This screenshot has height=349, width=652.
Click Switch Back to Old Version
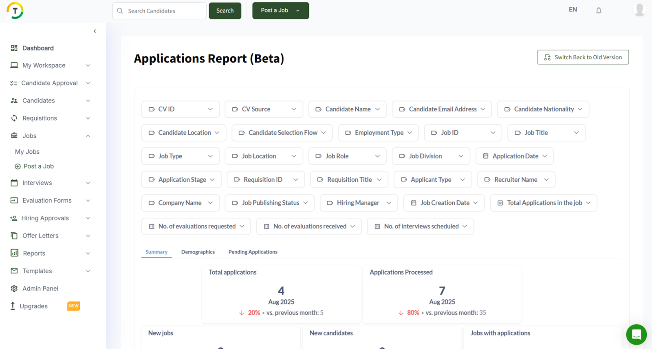pyautogui.click(x=583, y=57)
